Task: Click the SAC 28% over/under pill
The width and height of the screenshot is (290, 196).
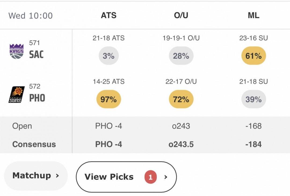Action: (181, 56)
